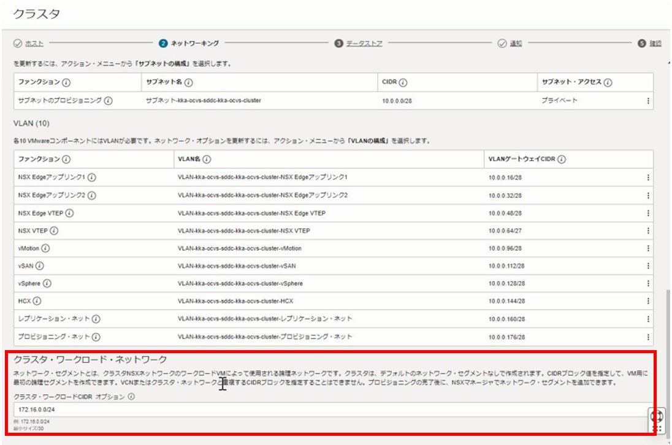Open actions menu for vSphere VLAN row

648,284
